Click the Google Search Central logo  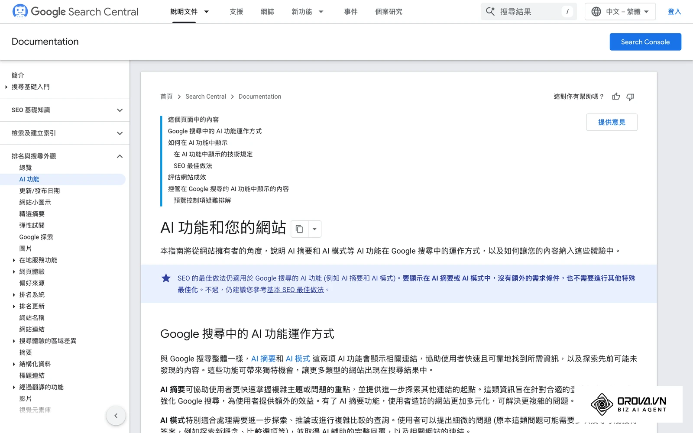pyautogui.click(x=75, y=12)
